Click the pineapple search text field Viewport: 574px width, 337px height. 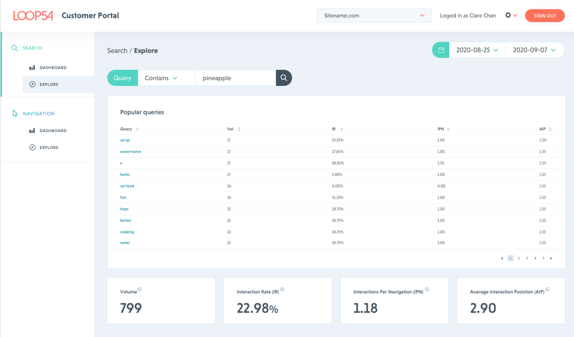tap(235, 78)
